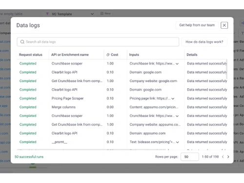
Task: Click the Inputs column header
Action: (134, 55)
